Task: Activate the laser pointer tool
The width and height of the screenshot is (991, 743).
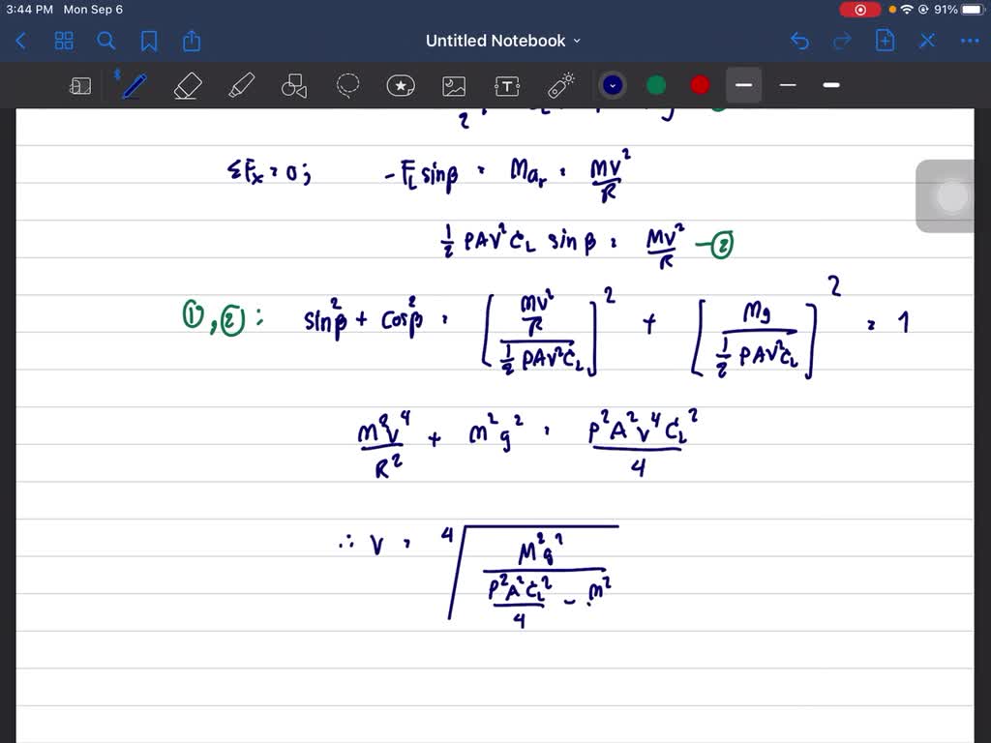Action: 560,85
